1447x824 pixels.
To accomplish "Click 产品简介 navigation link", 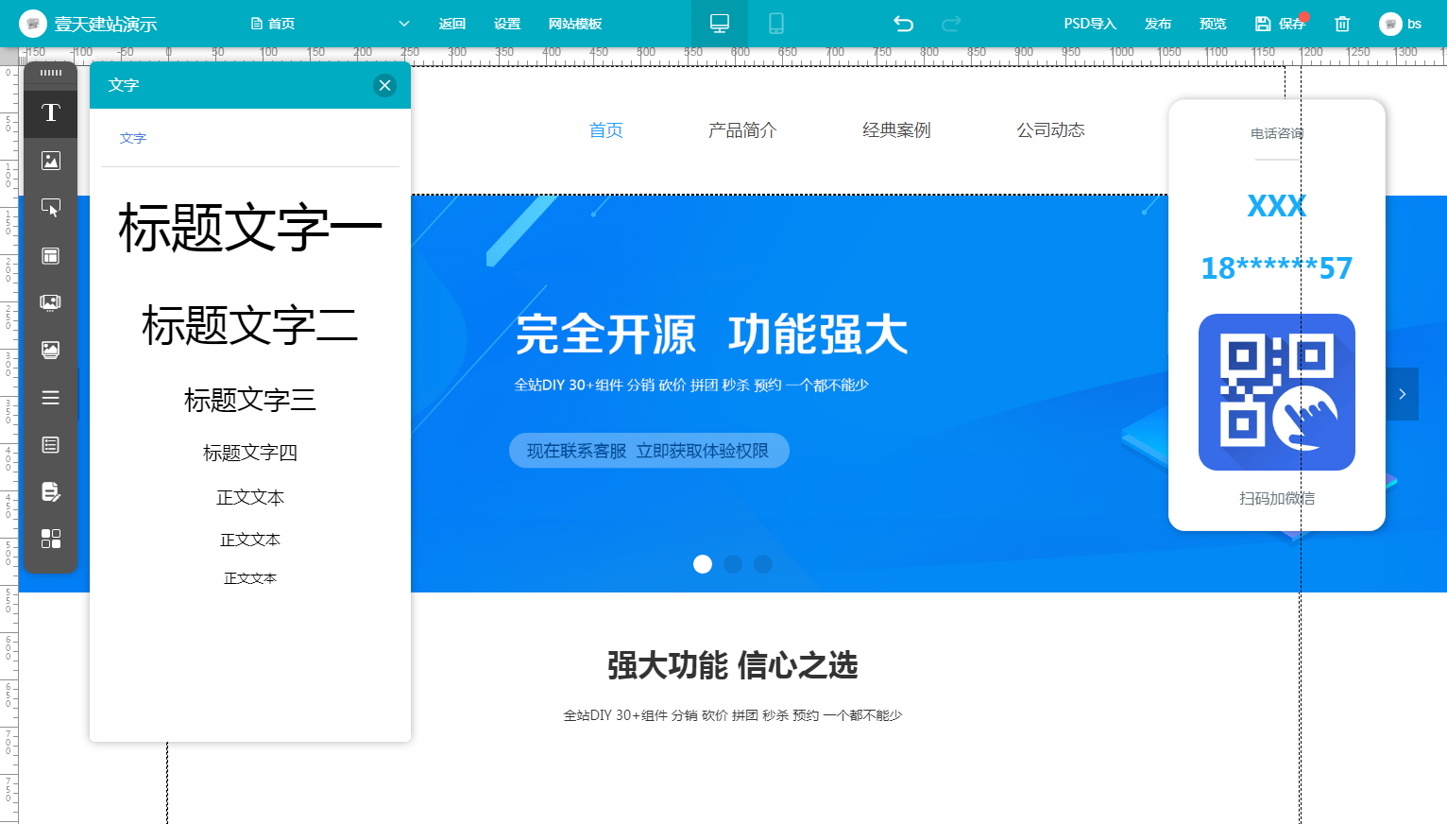I will 742,130.
